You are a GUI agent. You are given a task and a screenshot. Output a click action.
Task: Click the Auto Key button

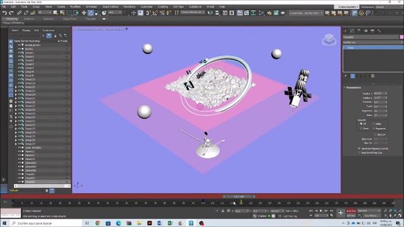351,211
